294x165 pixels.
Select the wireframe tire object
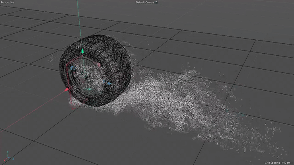95,70
